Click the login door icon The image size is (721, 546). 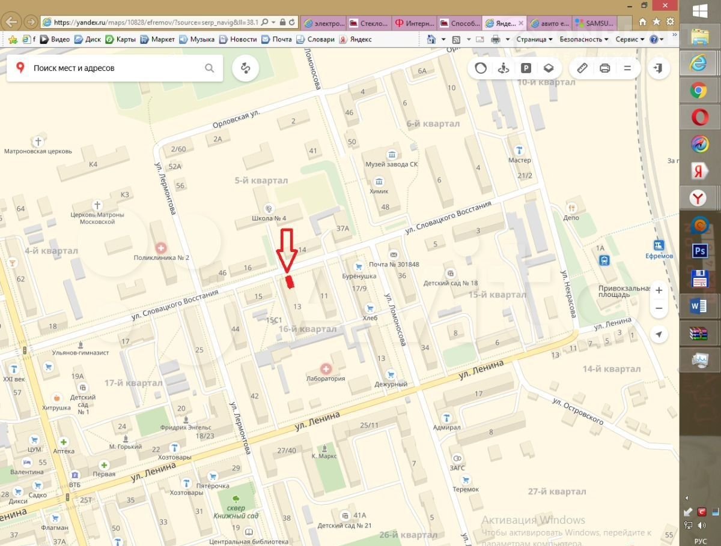[659, 68]
